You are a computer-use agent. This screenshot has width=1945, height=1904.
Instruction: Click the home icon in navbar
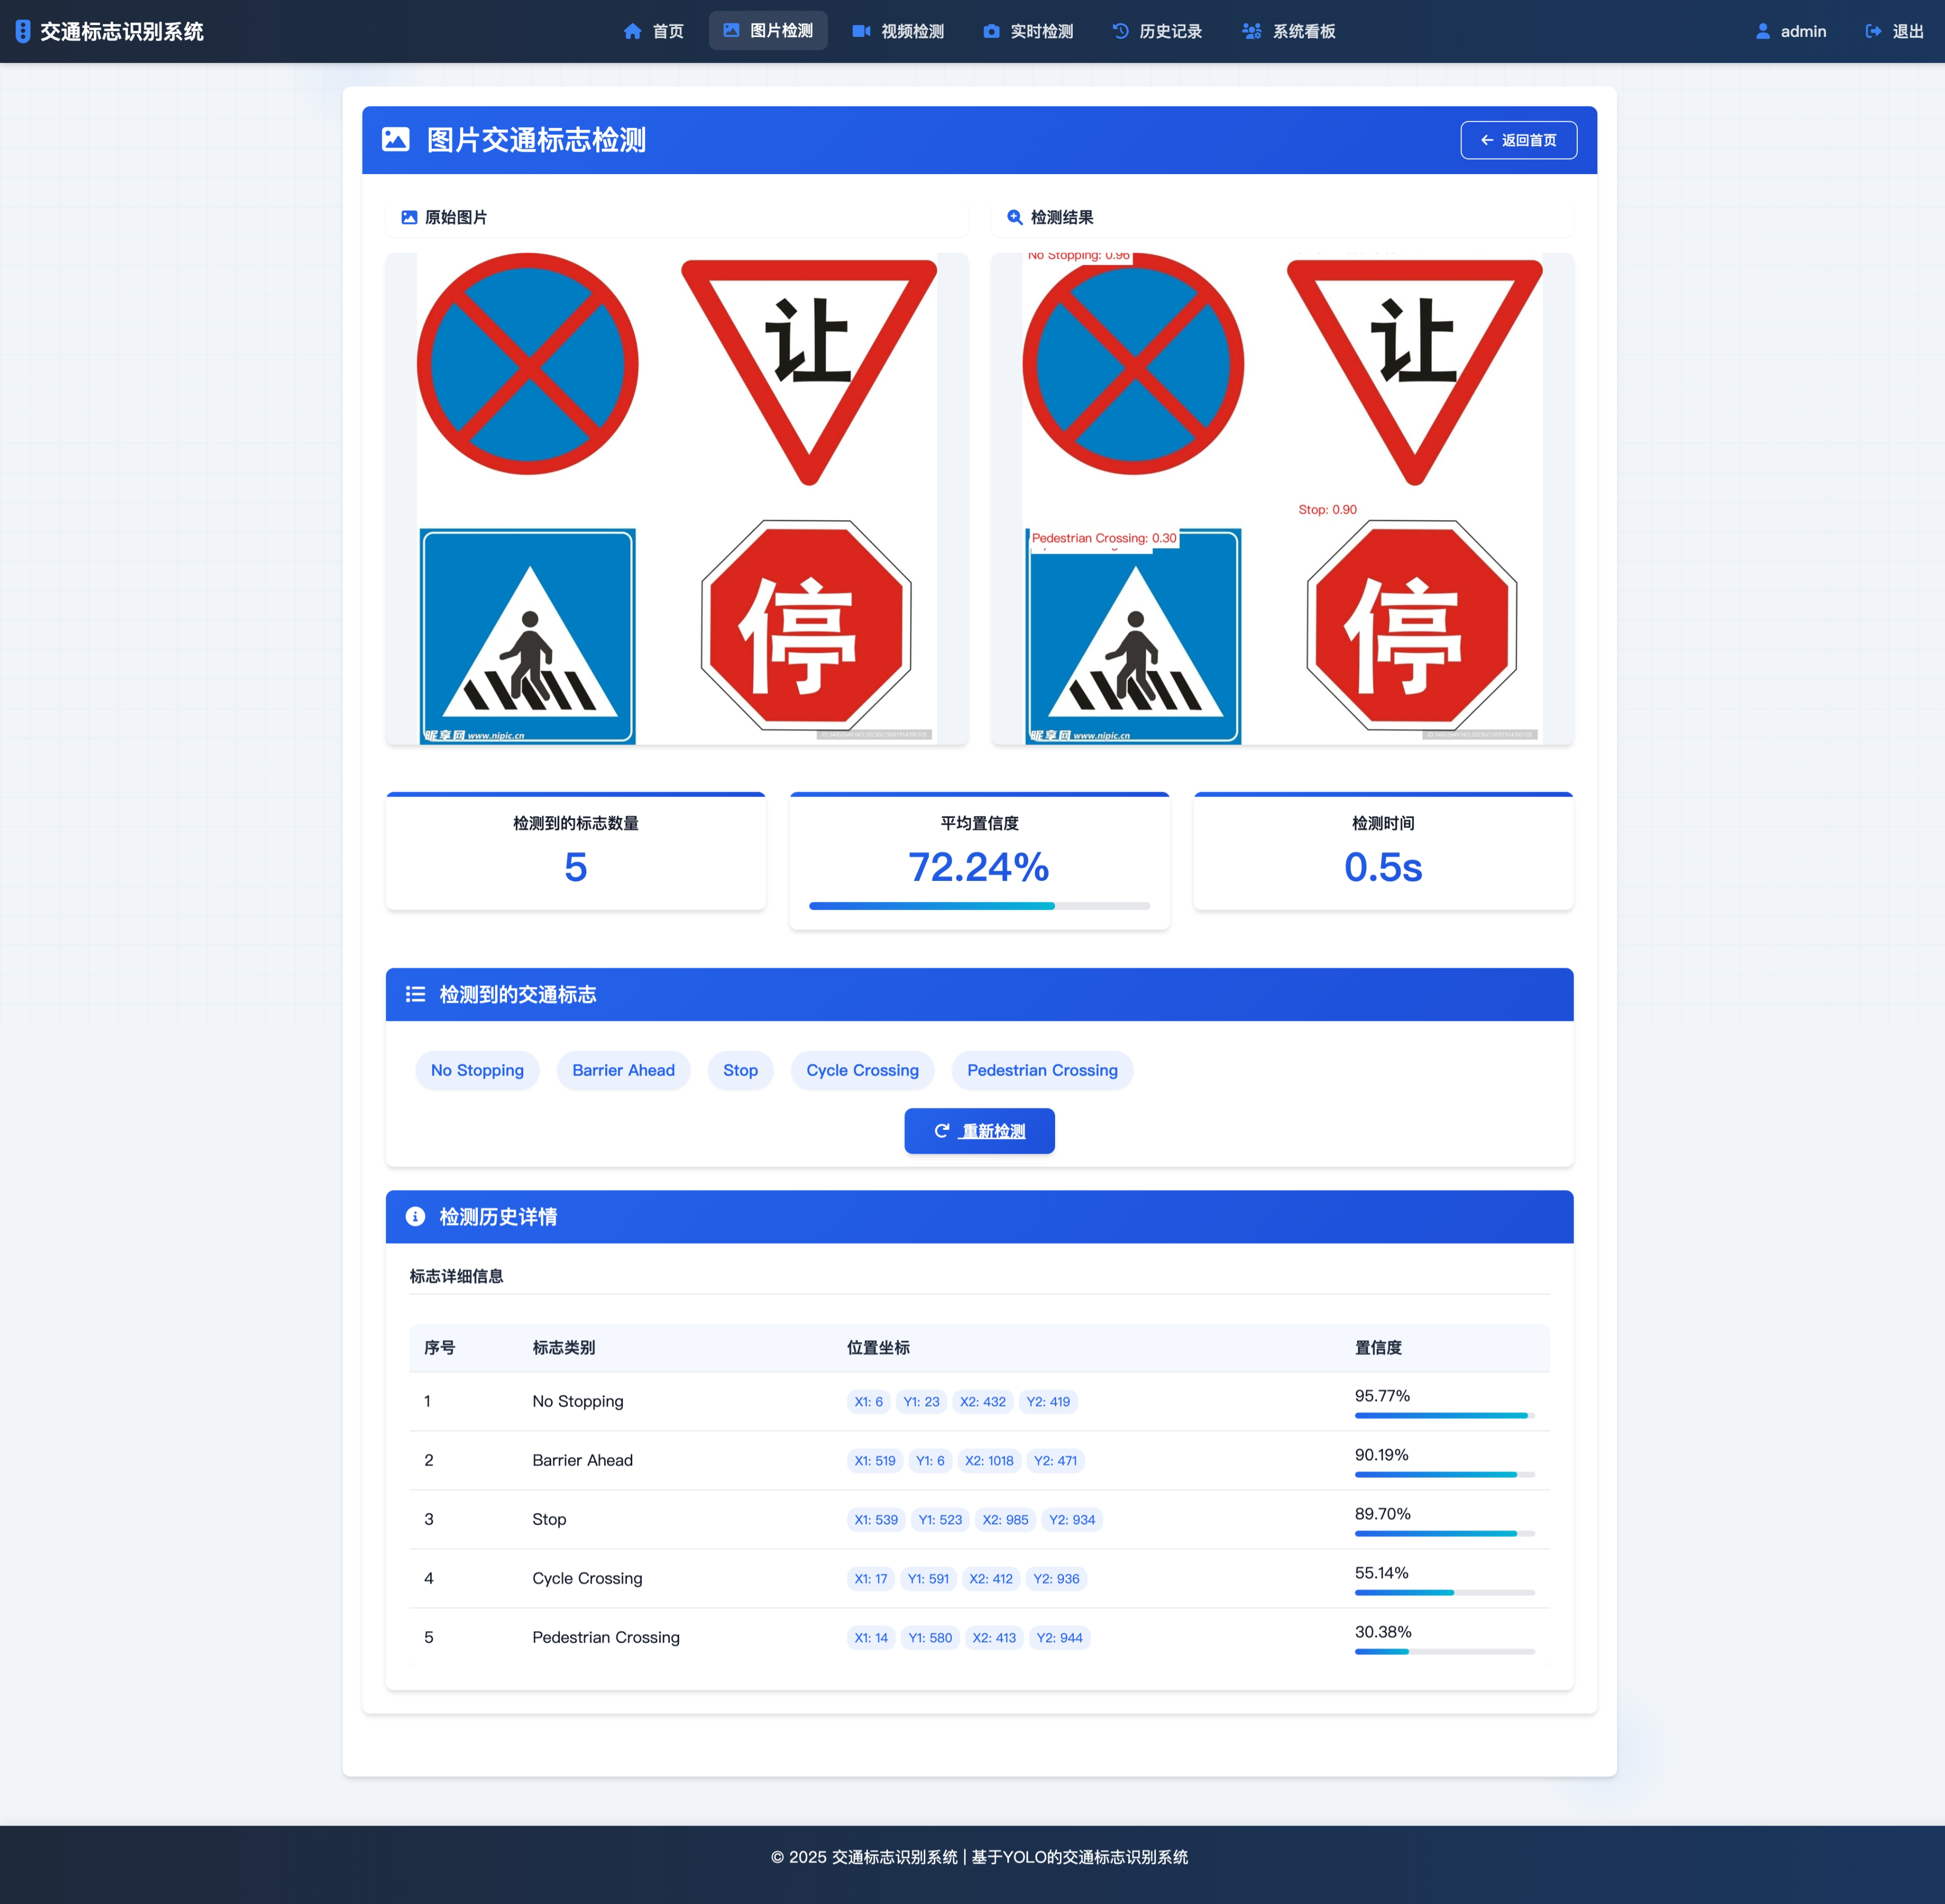click(x=632, y=31)
